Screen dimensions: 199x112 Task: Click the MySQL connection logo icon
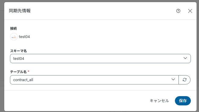[x=14, y=37]
